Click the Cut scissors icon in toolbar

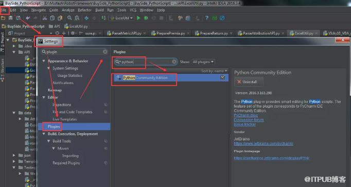tap(45, 18)
